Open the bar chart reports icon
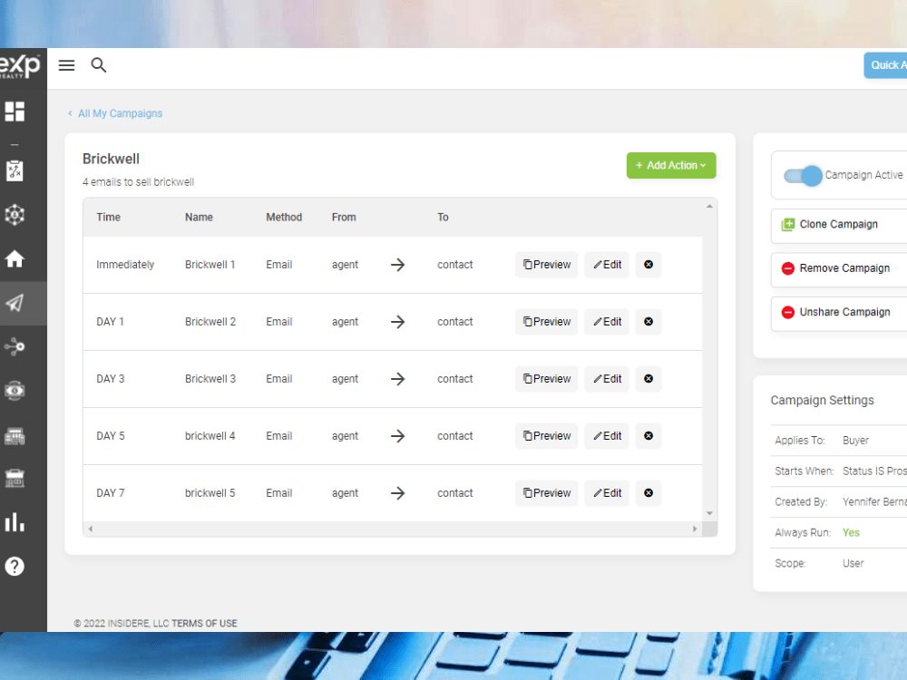The height and width of the screenshot is (680, 907). click(x=15, y=522)
